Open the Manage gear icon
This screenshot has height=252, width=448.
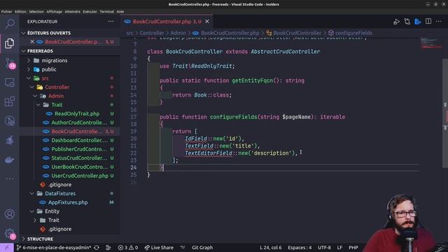click(x=10, y=234)
